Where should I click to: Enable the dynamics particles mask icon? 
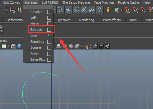[84, 10]
